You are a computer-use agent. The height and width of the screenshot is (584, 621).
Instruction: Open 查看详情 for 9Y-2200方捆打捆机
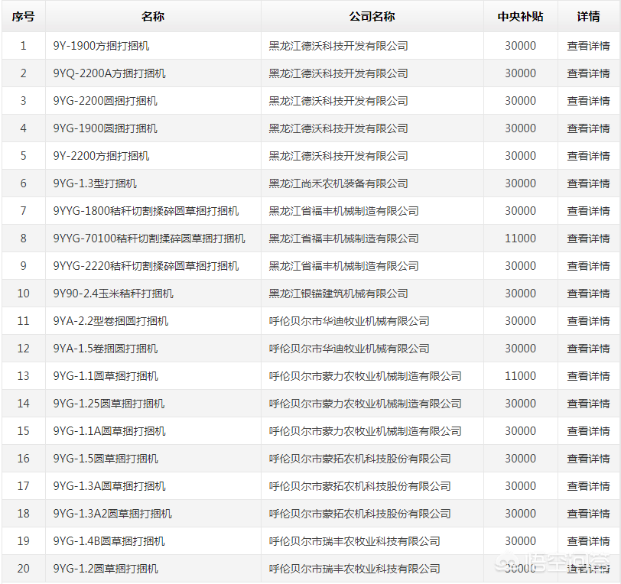588,156
